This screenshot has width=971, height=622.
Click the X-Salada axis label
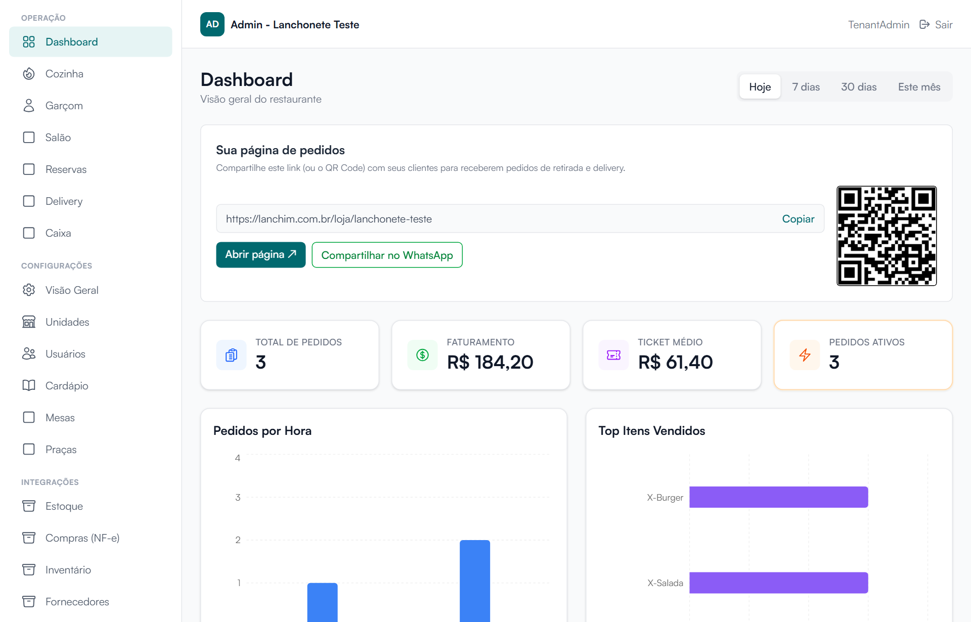(x=665, y=583)
